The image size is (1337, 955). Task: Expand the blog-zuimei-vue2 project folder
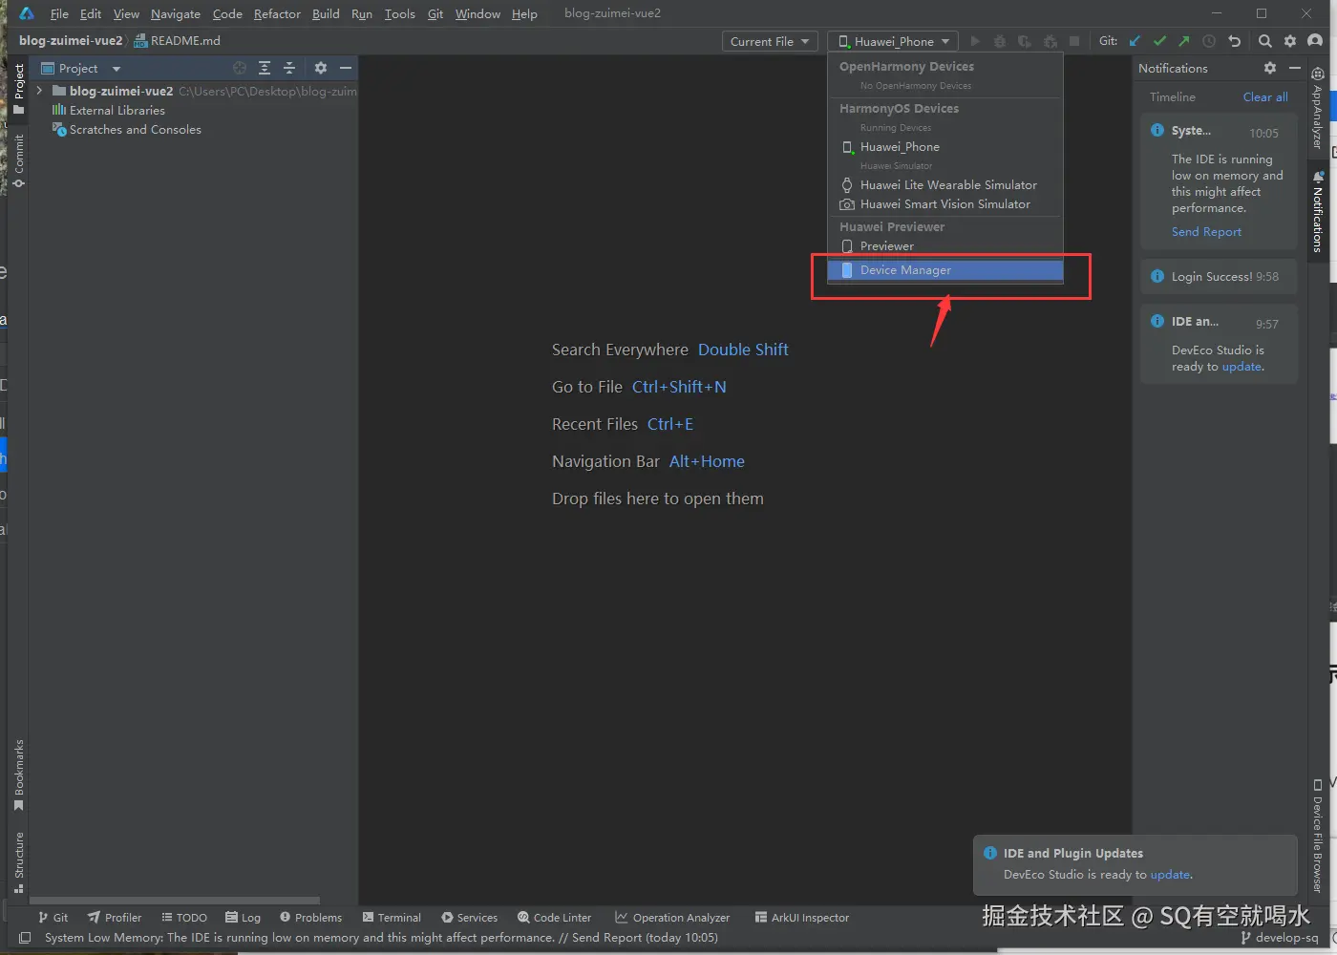coord(39,91)
